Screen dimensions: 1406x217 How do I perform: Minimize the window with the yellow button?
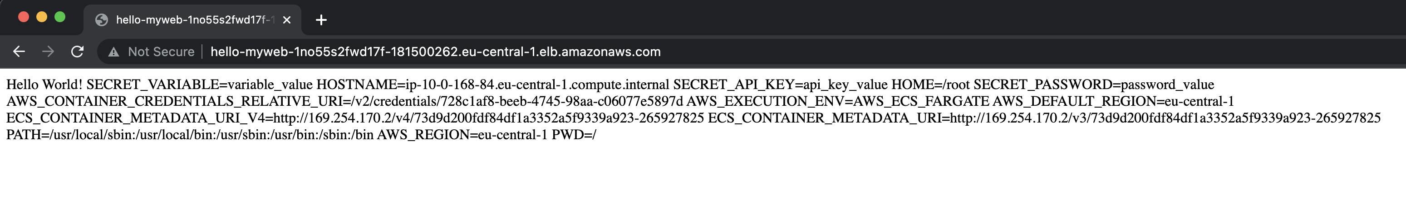coord(41,17)
